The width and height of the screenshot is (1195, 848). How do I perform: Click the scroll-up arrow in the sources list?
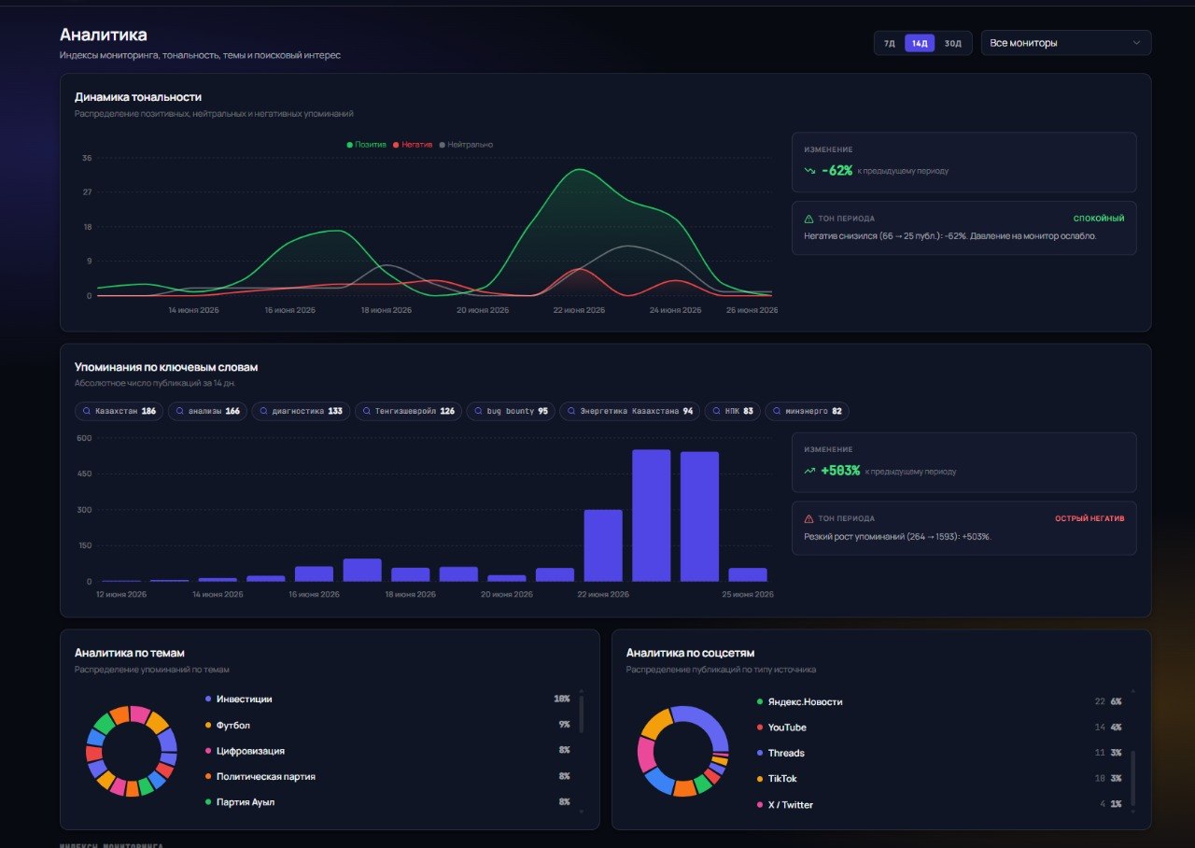click(1133, 690)
